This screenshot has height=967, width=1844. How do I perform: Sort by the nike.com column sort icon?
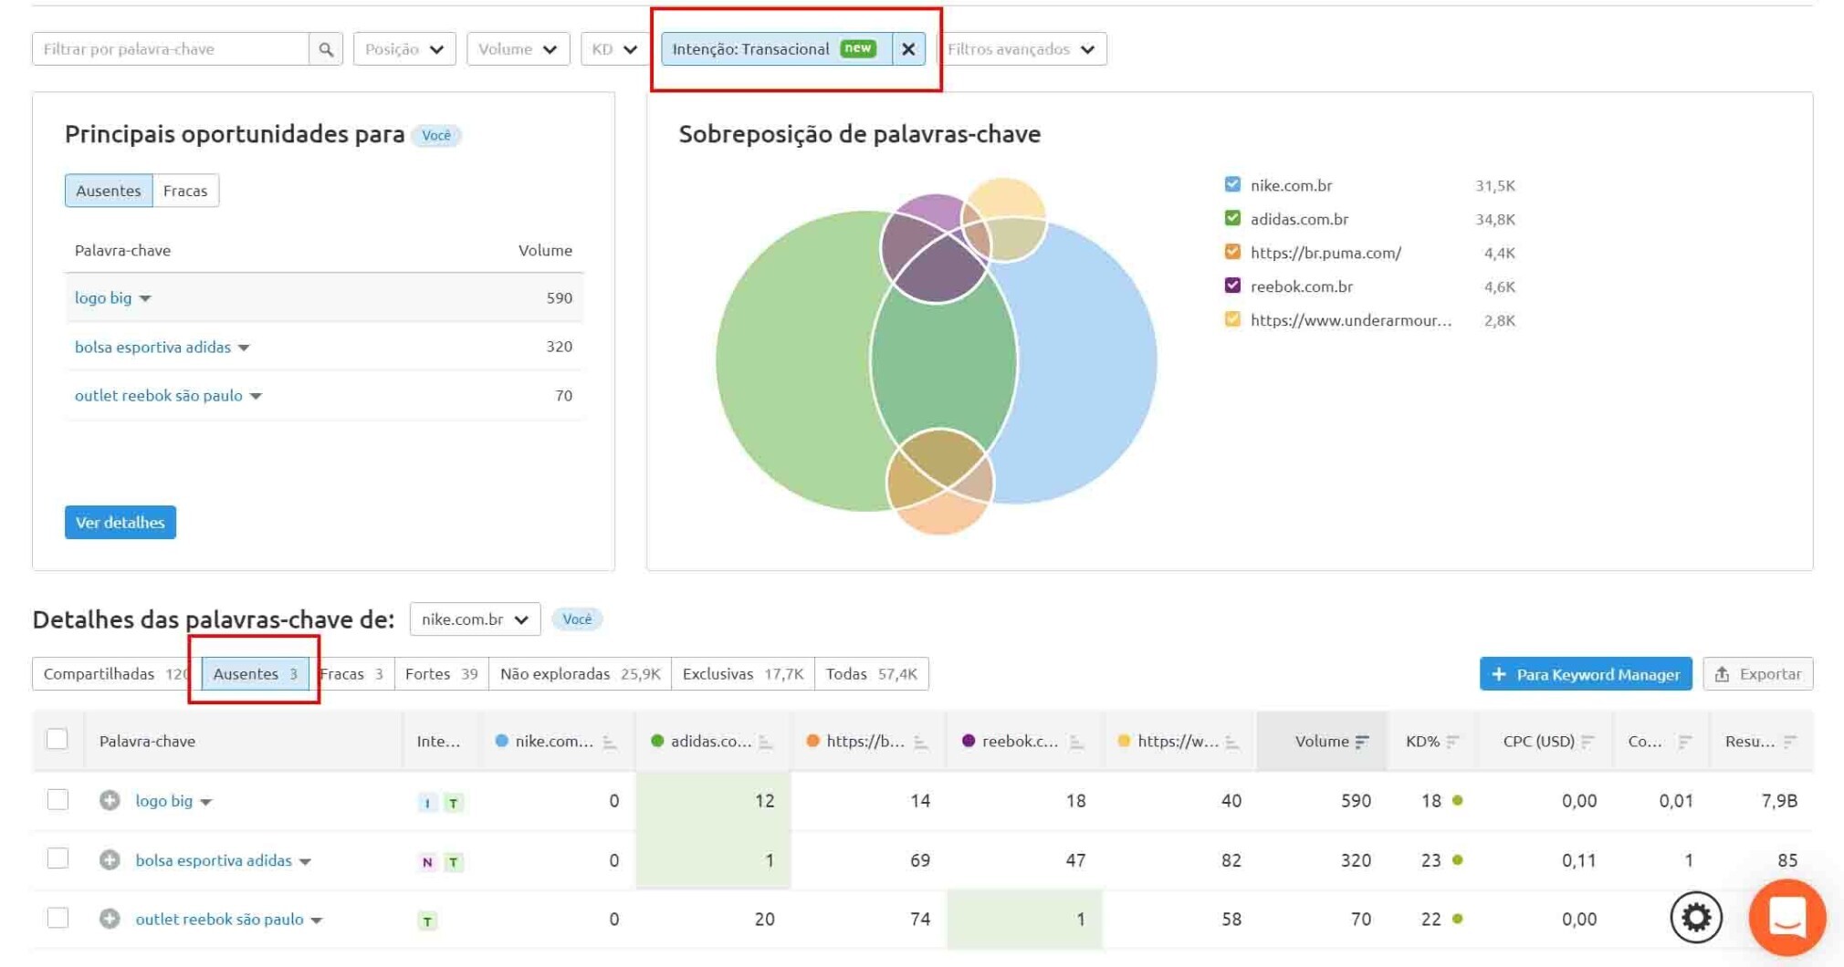click(x=610, y=742)
